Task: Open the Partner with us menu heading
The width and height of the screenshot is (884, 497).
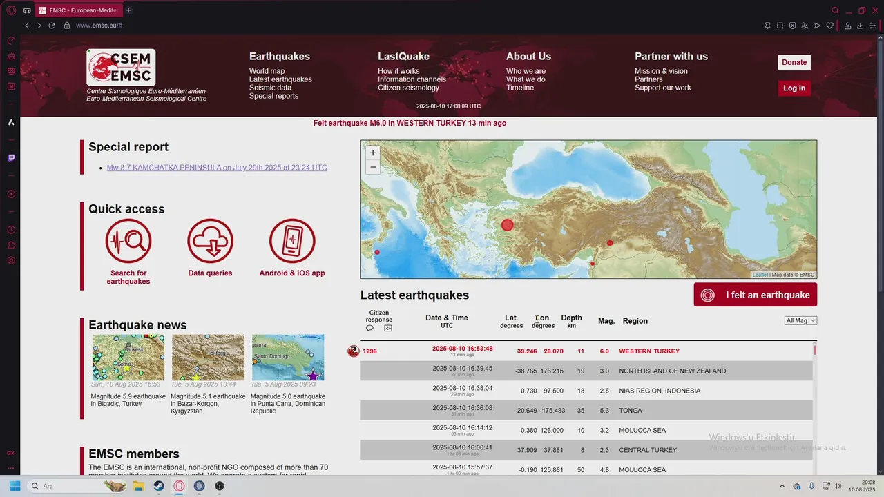Action: 671,57
